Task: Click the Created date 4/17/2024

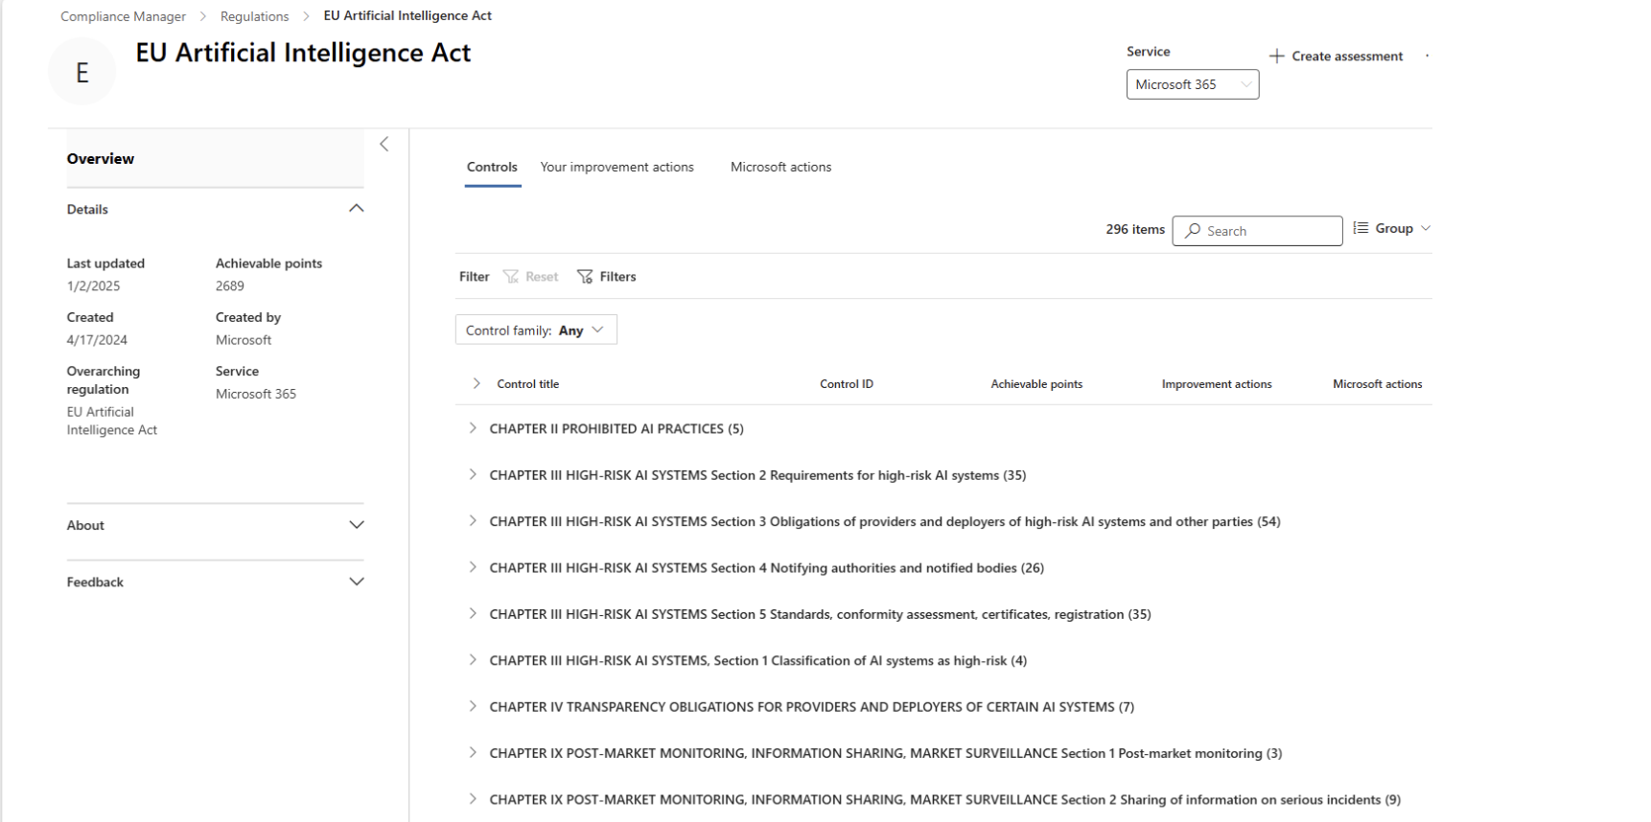Action: pyautogui.click(x=97, y=340)
